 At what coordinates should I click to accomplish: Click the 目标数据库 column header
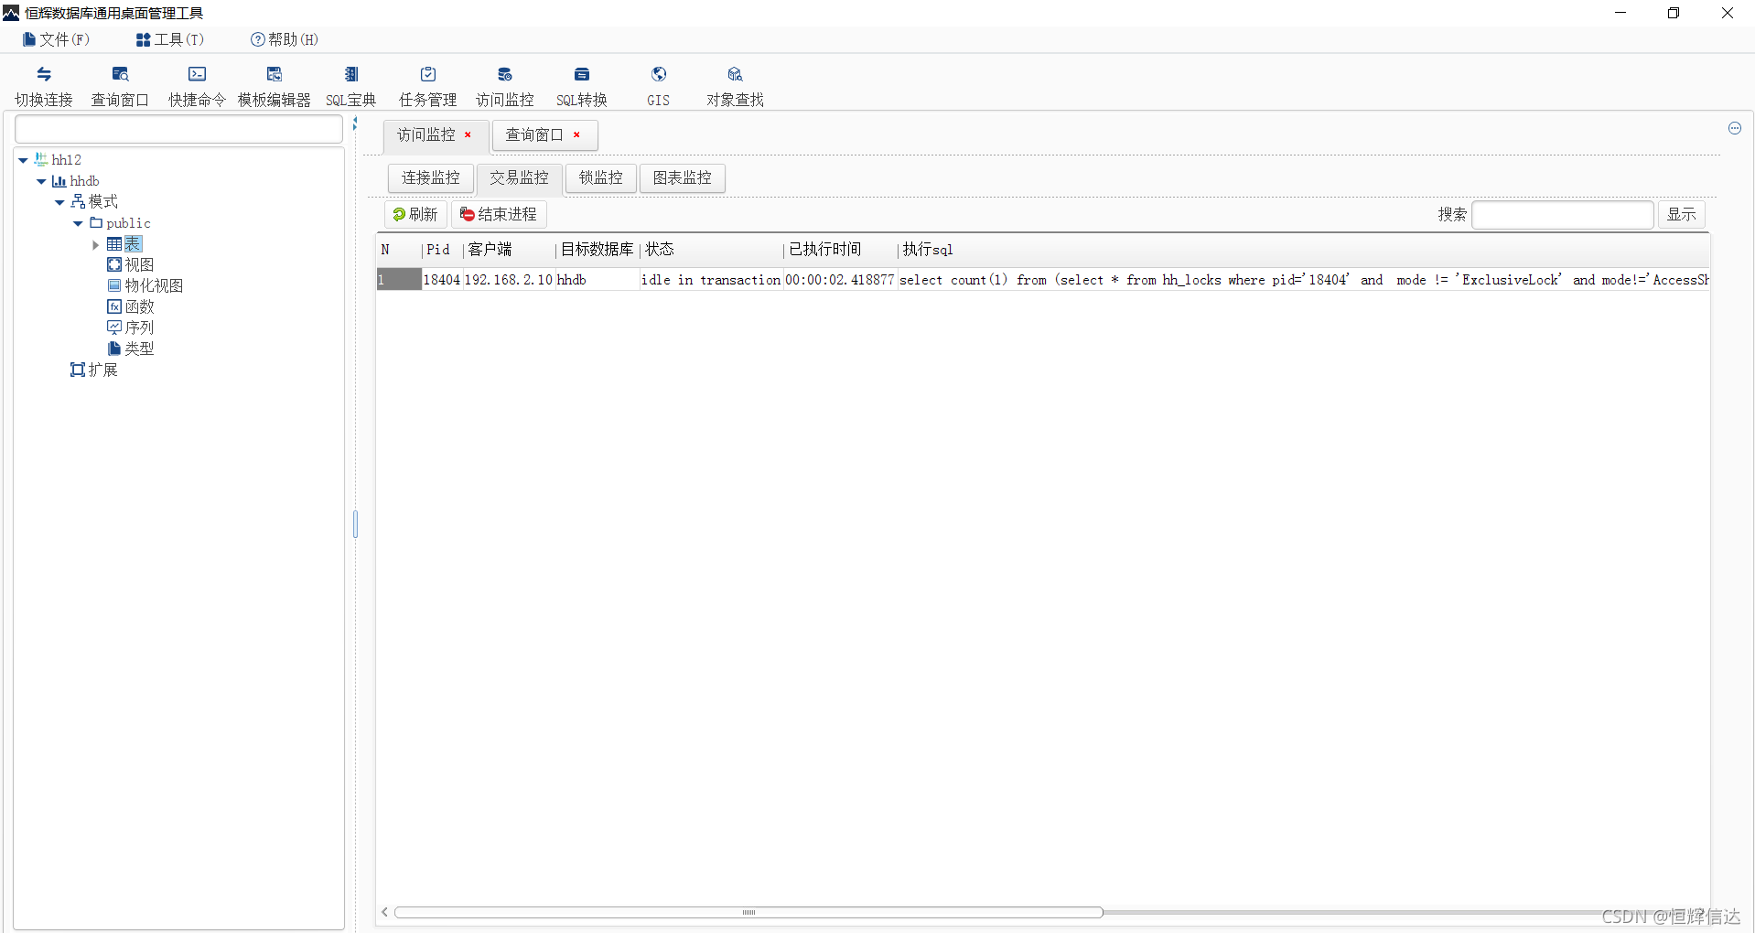pos(598,250)
